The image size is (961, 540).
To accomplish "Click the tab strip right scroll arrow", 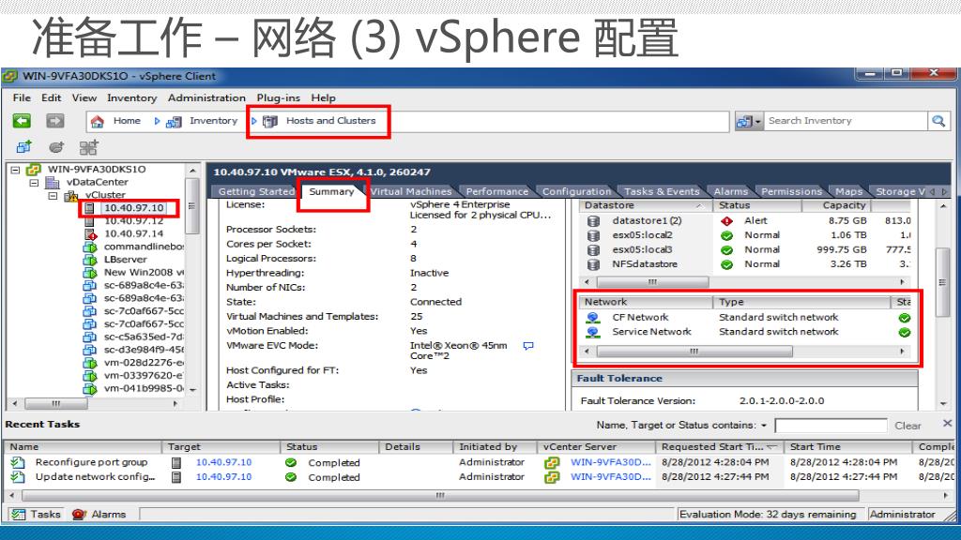I will point(944,191).
